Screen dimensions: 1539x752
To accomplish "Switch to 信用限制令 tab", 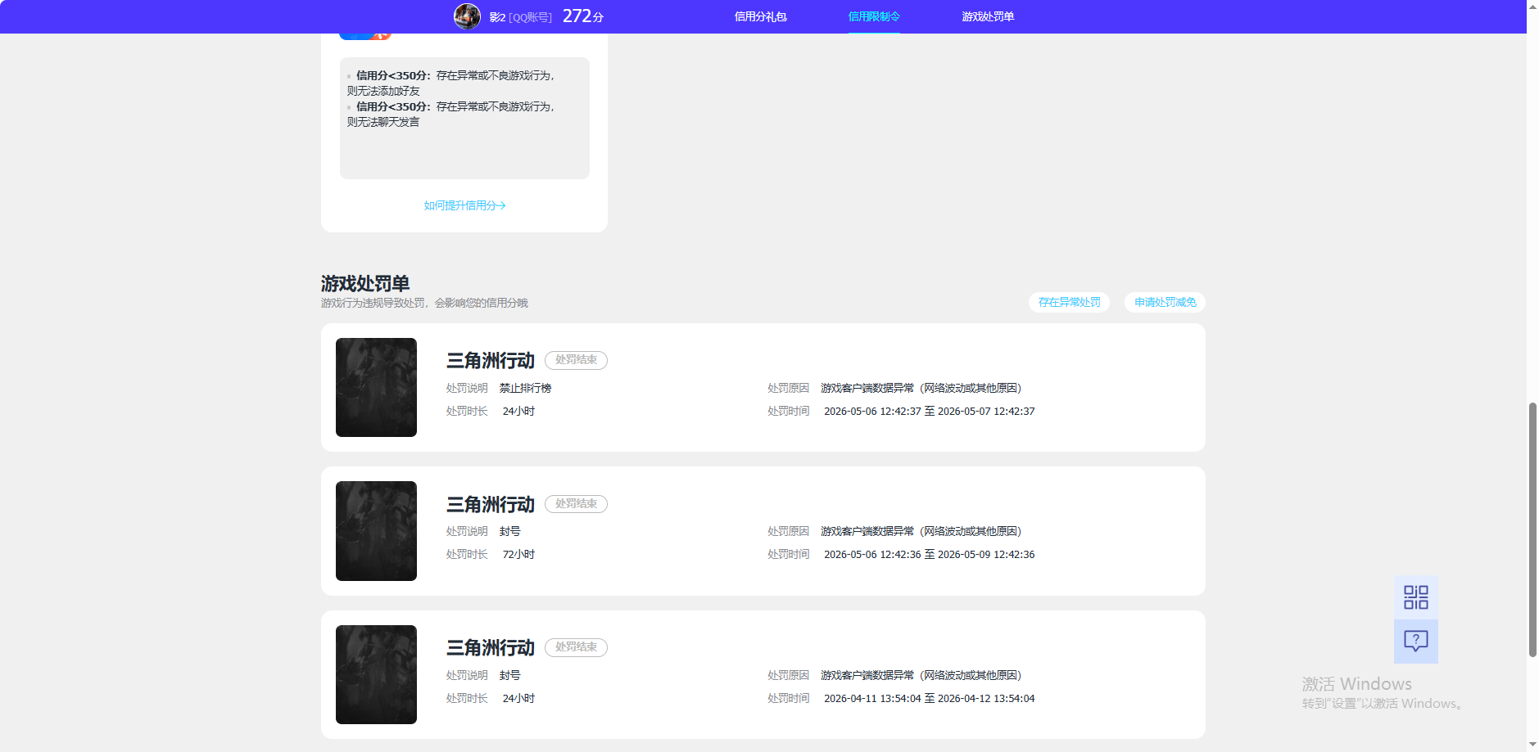I will pyautogui.click(x=874, y=16).
